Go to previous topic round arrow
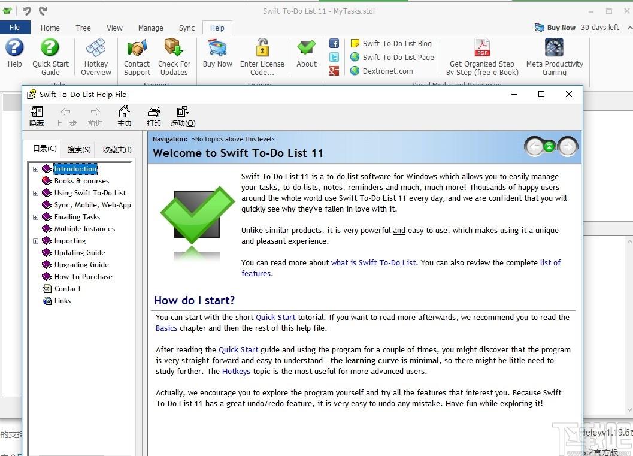Screen dimensions: 633x456 click(x=535, y=147)
